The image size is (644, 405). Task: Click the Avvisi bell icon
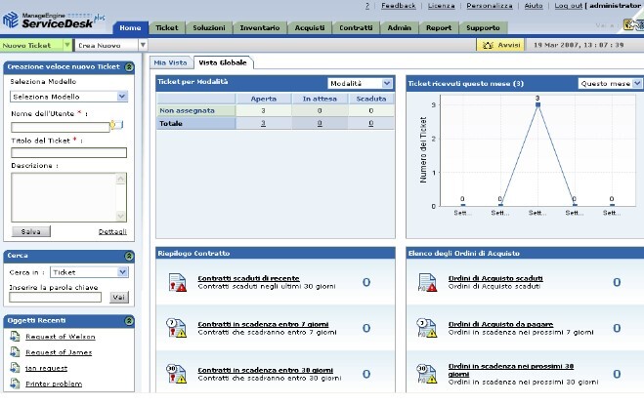488,45
